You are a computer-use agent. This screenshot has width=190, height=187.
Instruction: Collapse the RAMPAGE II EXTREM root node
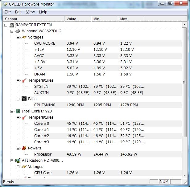[6, 25]
